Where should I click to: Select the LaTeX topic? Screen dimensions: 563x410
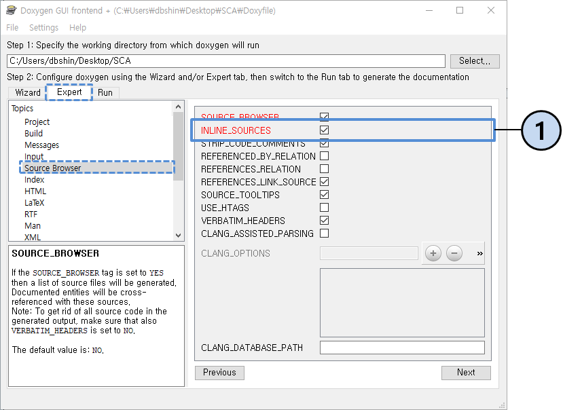coord(34,202)
